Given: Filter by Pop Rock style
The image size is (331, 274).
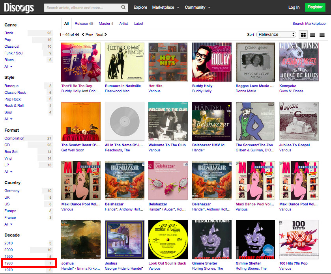Looking at the screenshot, I should tap(13, 99).
